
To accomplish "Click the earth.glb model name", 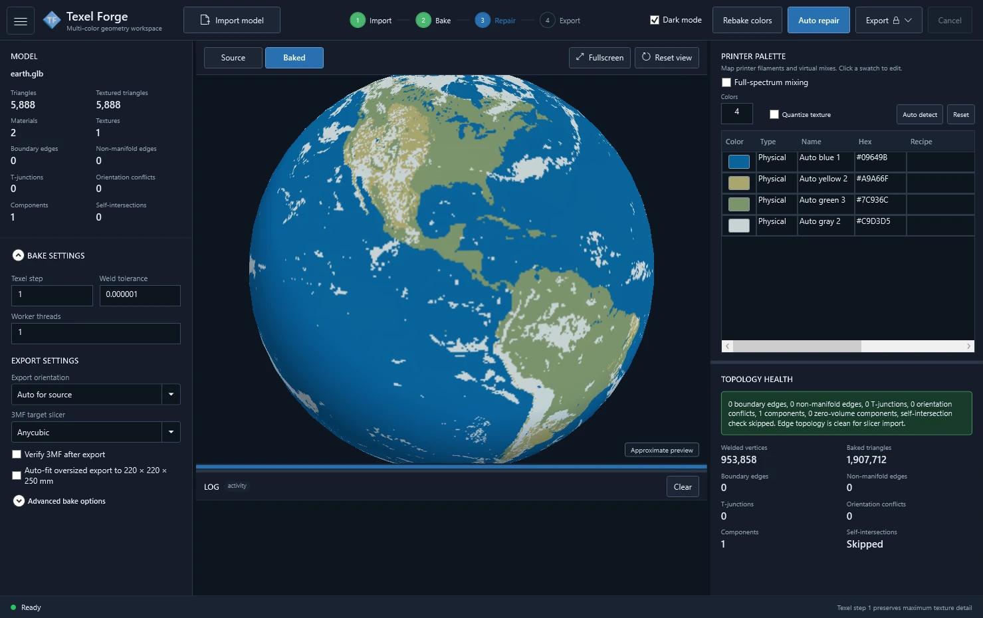I will 27,74.
